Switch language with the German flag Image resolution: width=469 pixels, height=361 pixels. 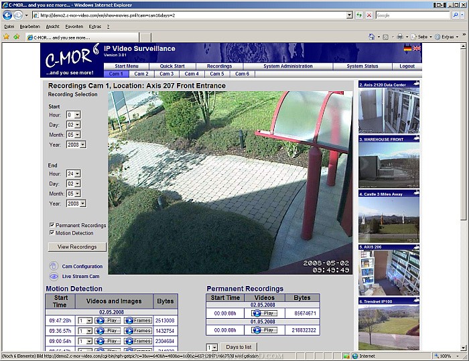[407, 48]
